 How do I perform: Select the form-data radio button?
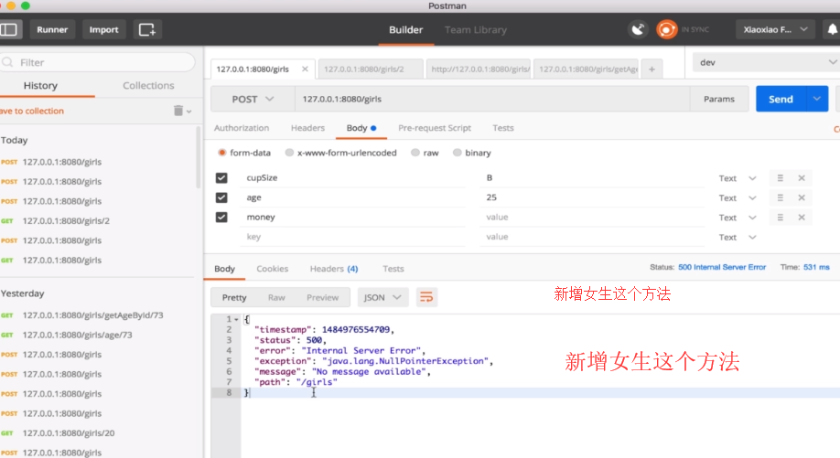pyautogui.click(x=221, y=153)
